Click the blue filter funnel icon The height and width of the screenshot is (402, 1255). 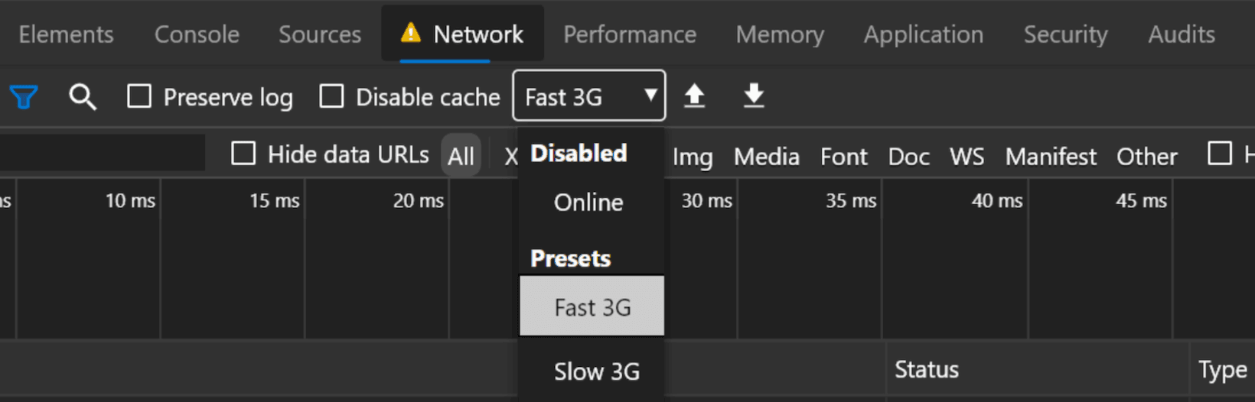[24, 97]
